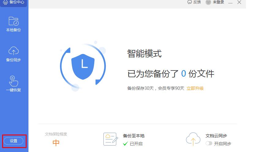Click the blue 0 file count
The image size is (257, 152).
click(x=183, y=74)
